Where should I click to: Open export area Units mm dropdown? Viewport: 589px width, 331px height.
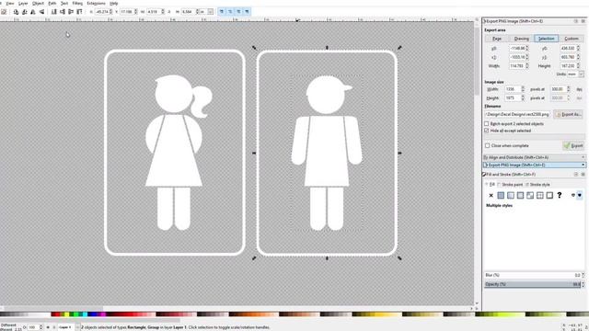coord(581,74)
